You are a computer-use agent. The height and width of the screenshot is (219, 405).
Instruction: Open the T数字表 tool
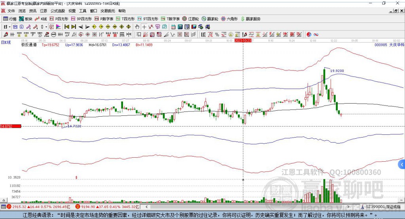170,19
